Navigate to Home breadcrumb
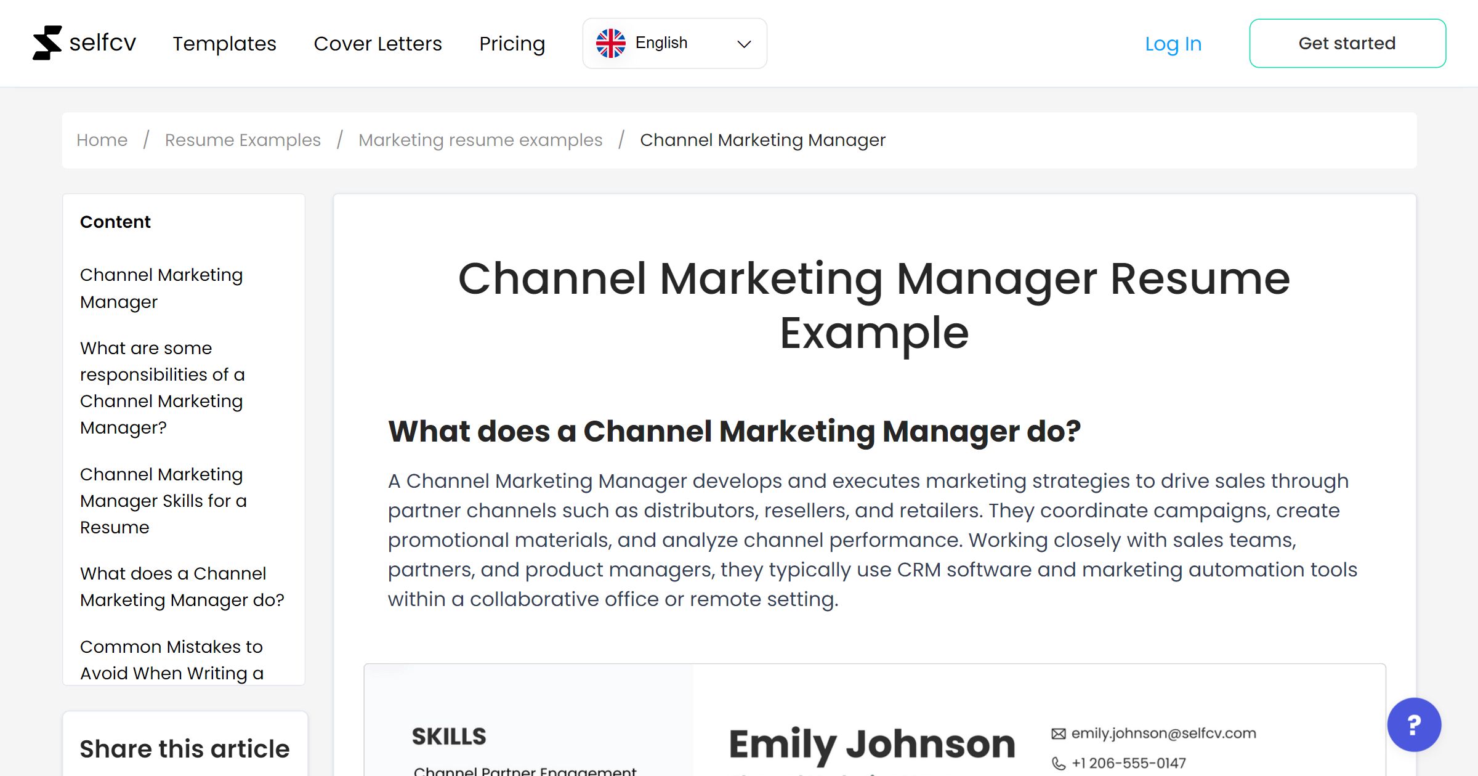This screenshot has width=1478, height=776. [102, 140]
